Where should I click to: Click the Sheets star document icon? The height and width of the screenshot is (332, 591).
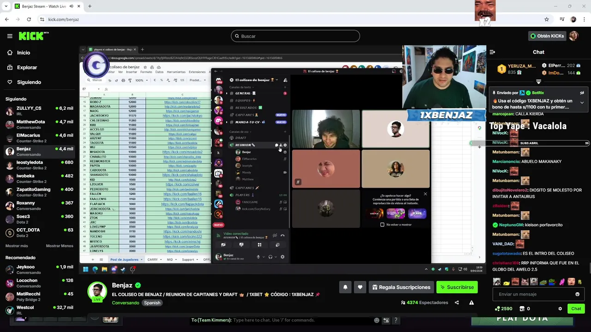[145, 67]
